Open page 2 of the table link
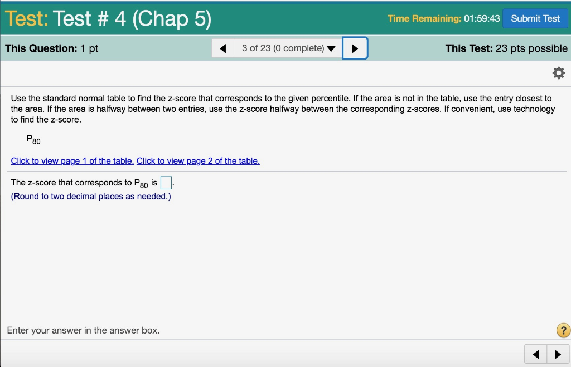 198,161
